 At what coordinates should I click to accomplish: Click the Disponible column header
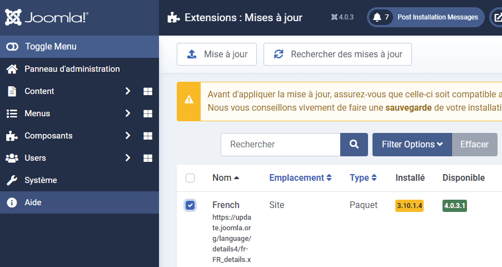(464, 178)
